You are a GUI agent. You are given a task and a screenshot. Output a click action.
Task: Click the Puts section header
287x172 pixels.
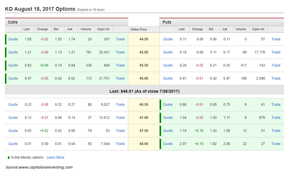tap(167, 22)
